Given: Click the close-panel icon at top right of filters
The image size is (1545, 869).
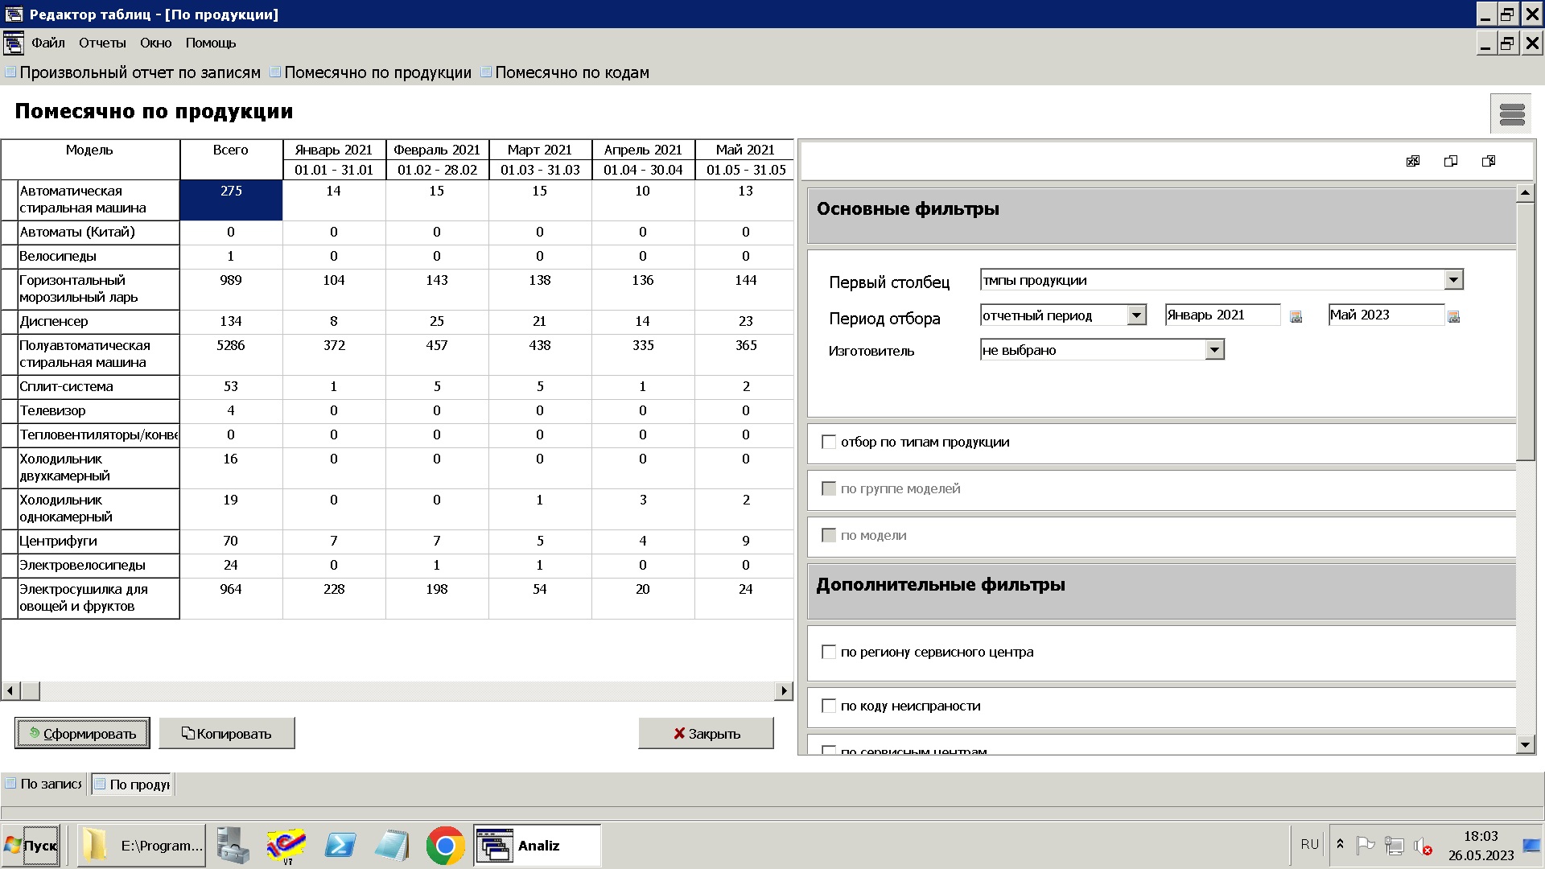Looking at the screenshot, I should [x=1489, y=161].
